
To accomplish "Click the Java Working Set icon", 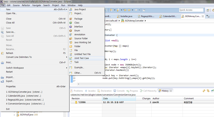I will click(71, 43).
